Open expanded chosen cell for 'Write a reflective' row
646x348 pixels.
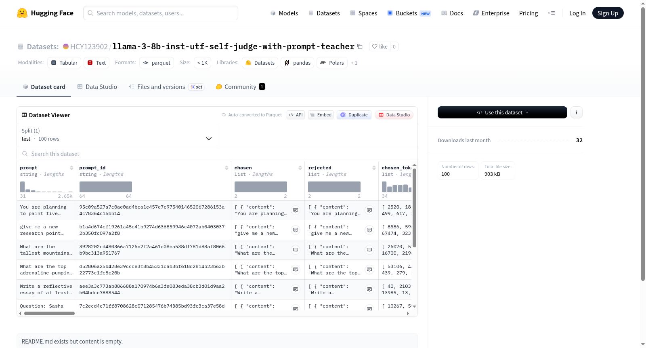296,289
